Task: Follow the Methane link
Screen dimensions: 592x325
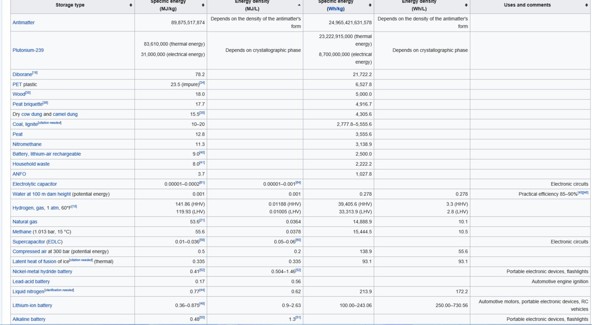Action: 22,231
